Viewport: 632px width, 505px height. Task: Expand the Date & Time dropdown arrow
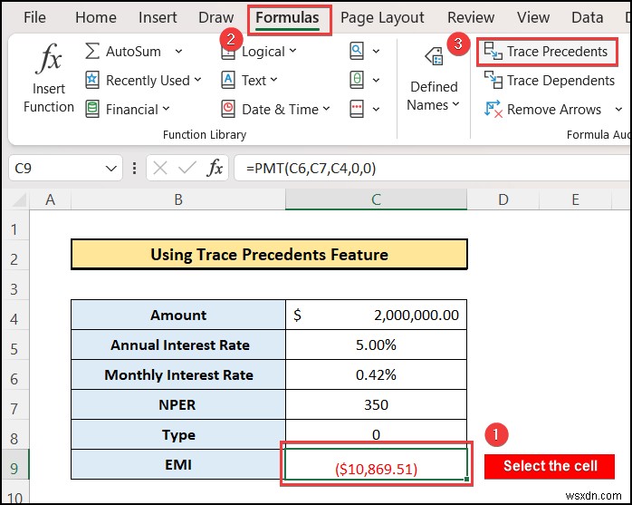[327, 109]
